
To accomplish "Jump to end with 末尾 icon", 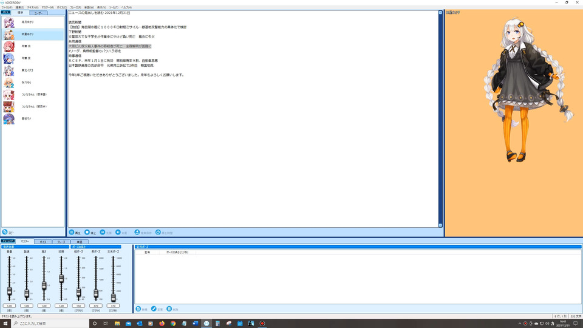I will [118, 232].
